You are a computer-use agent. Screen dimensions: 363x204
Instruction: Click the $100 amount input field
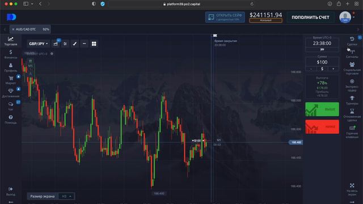click(322, 62)
